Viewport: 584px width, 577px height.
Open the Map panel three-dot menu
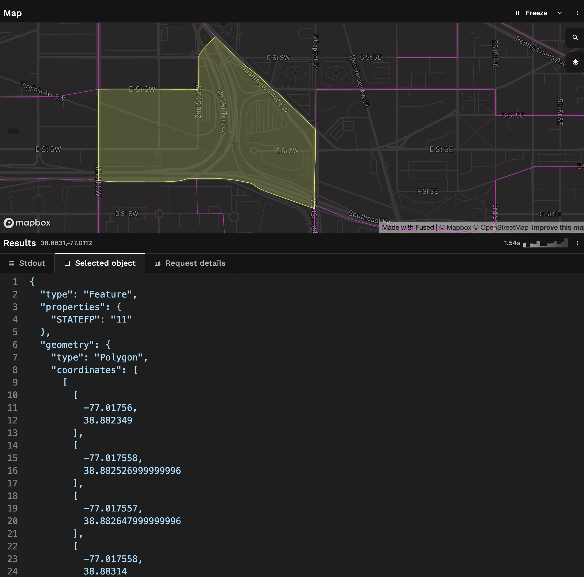[x=577, y=13]
